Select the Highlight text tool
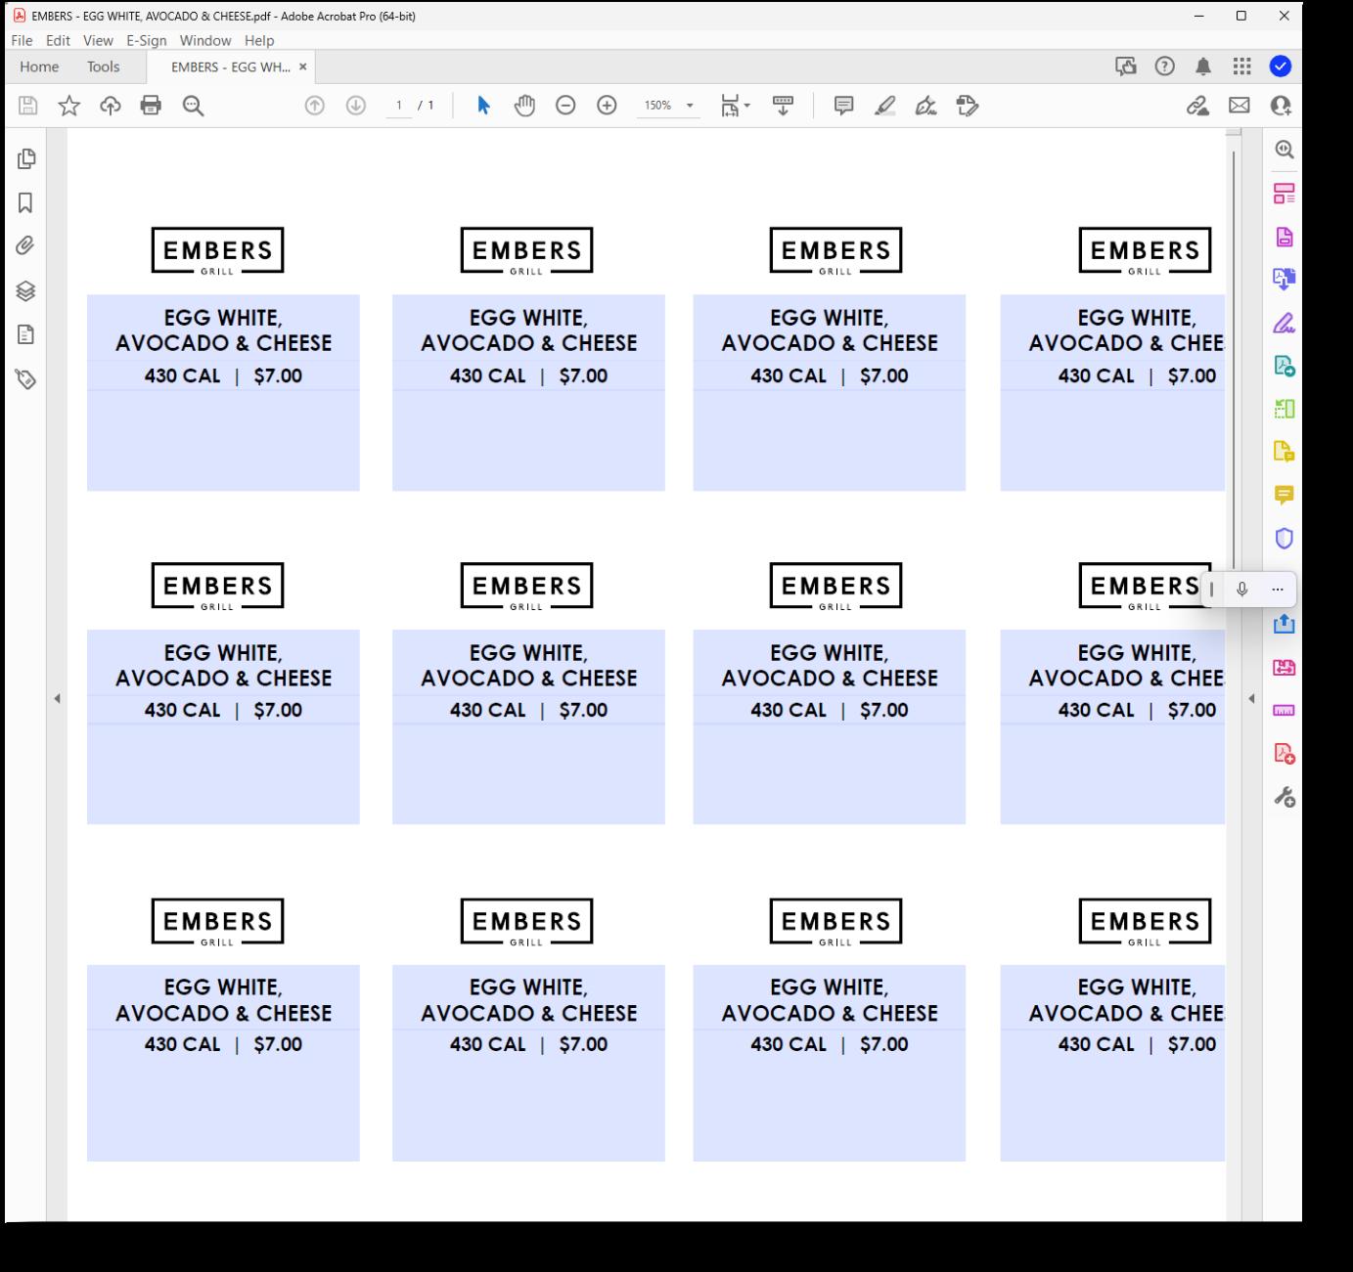 885,106
